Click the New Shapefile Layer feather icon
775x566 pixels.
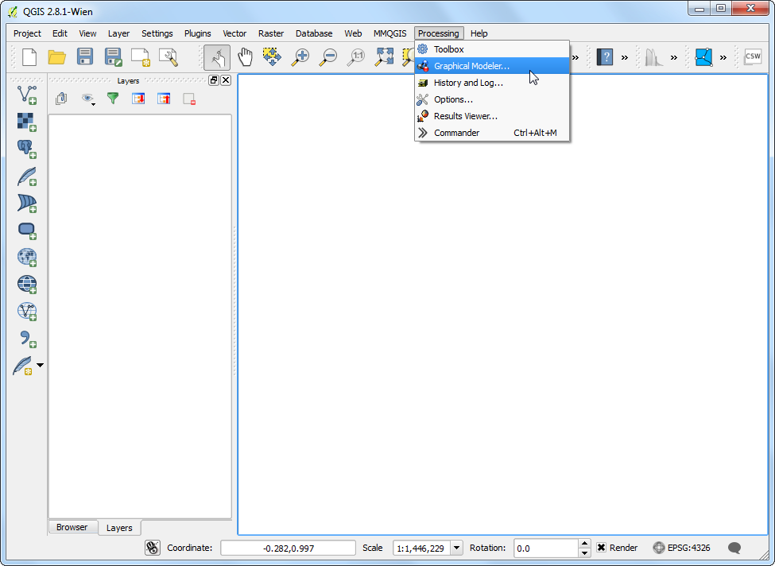(x=23, y=366)
